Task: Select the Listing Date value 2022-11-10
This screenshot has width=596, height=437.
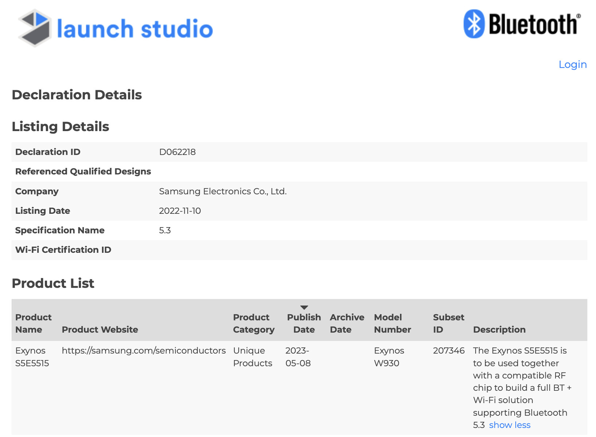Action: (x=180, y=211)
